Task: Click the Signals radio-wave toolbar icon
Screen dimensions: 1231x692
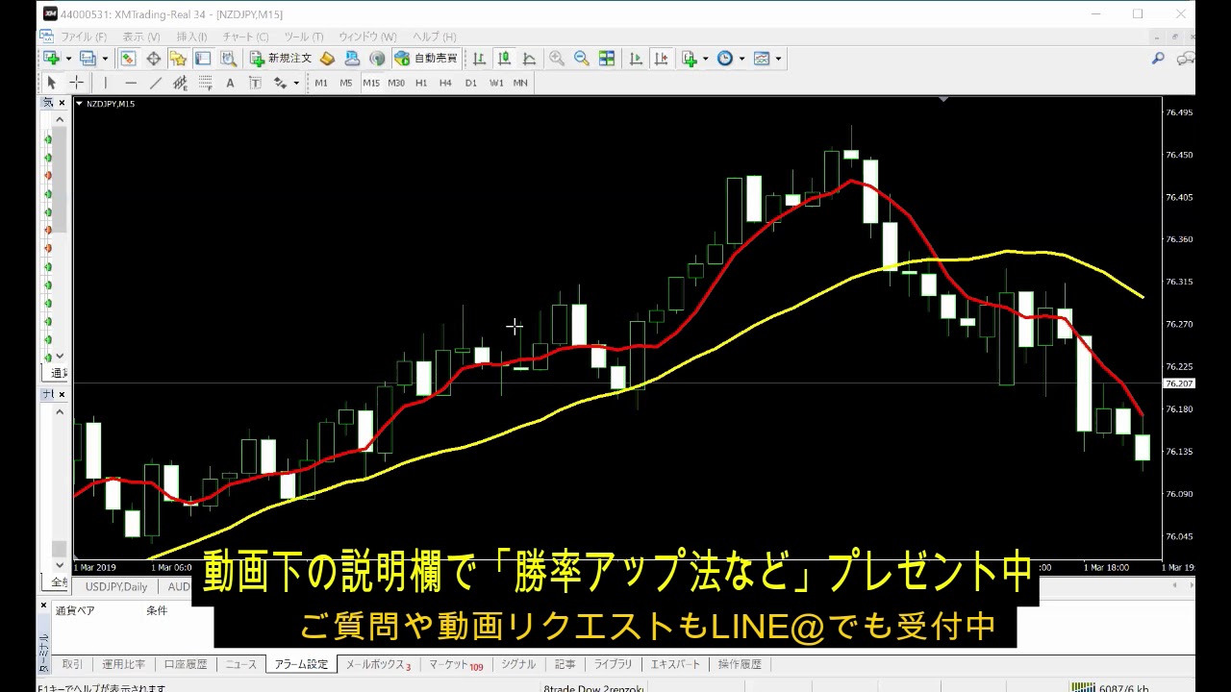Action: (377, 59)
